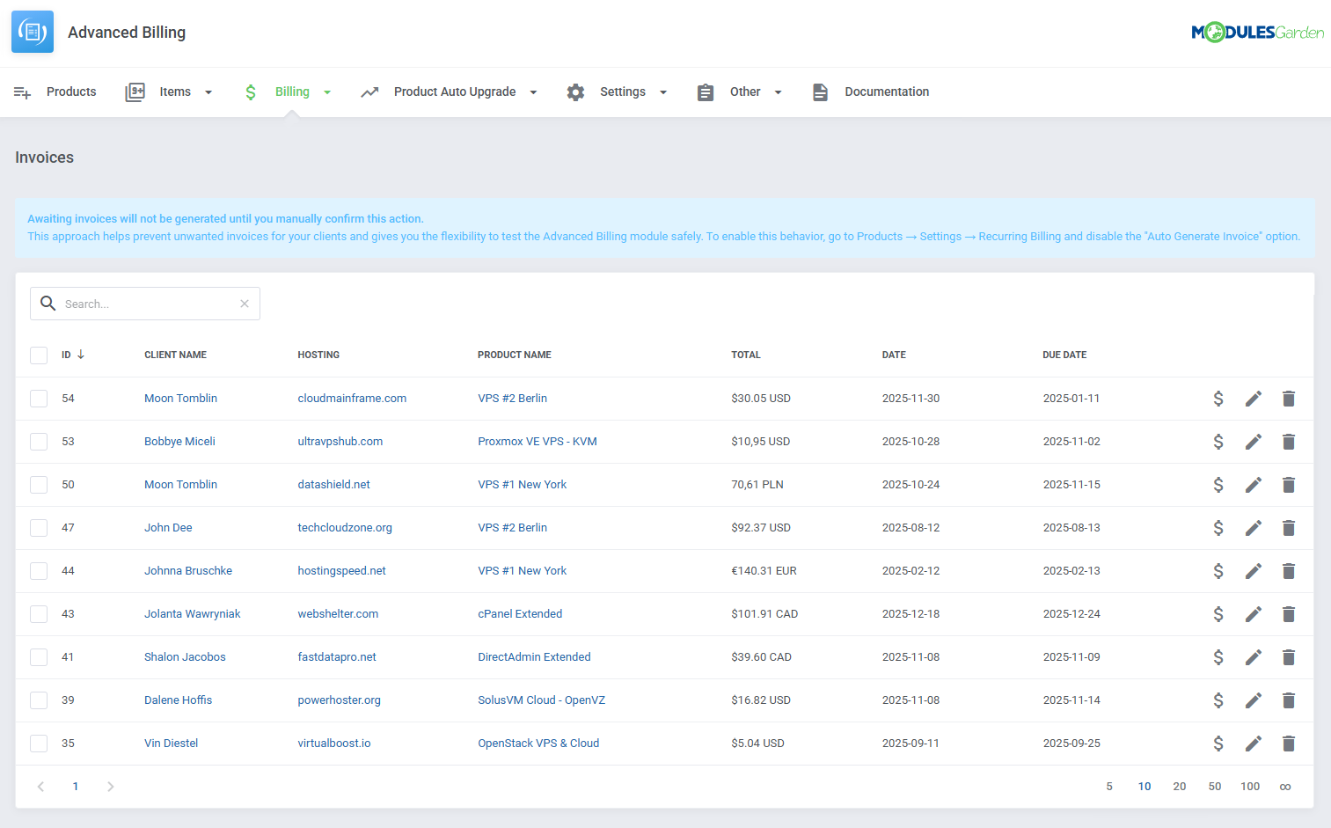Edit invoice 53 with the pencil icon
Viewport: 1331px width, 828px height.
point(1254,441)
